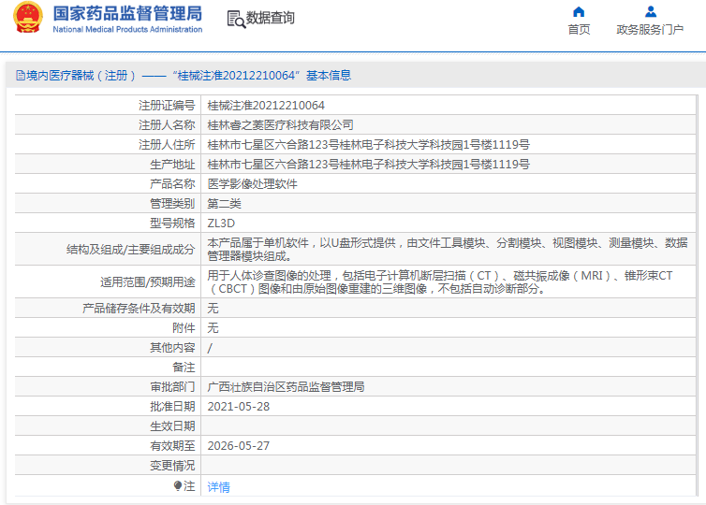Image resolution: width=706 pixels, height=505 pixels.
Task: Click the 注册人名称 row label
Action: (167, 125)
